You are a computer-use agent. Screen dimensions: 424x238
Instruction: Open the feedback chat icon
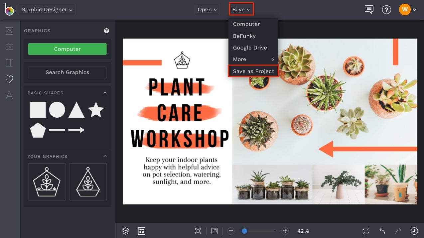368,9
